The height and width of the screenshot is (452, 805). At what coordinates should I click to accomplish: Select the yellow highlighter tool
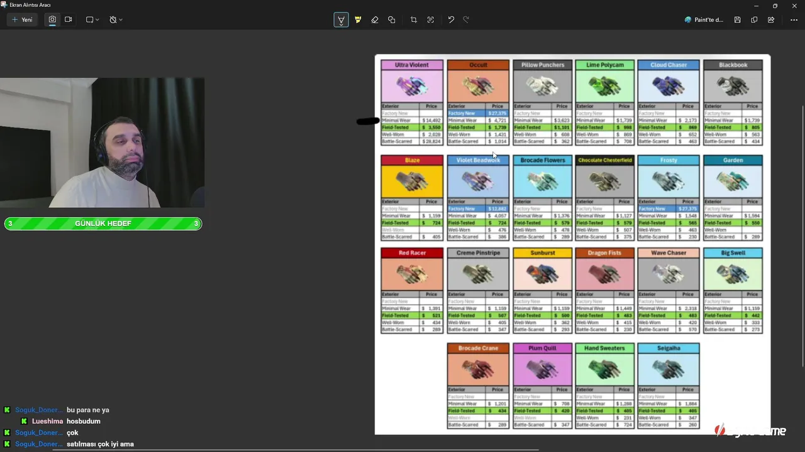click(x=358, y=20)
